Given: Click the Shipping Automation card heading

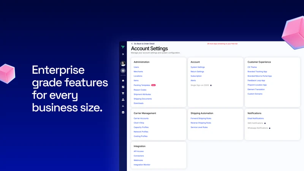Looking at the screenshot, I should (202, 113).
